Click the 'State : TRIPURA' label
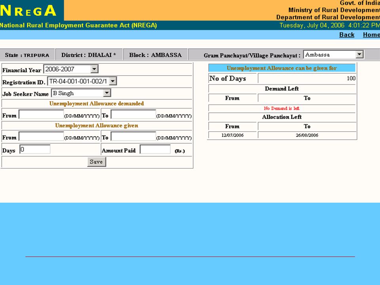 point(27,55)
